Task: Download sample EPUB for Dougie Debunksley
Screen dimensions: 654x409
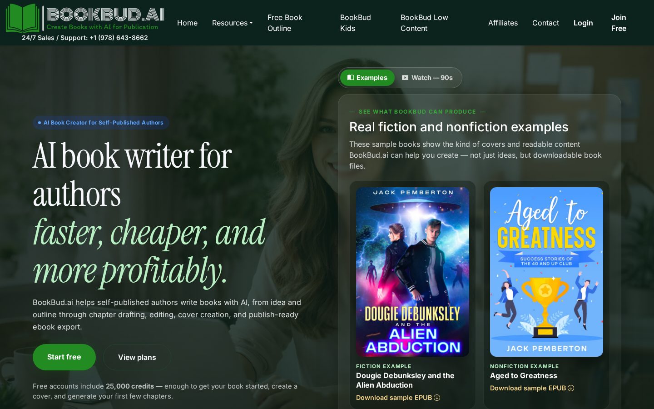Action: click(398, 398)
